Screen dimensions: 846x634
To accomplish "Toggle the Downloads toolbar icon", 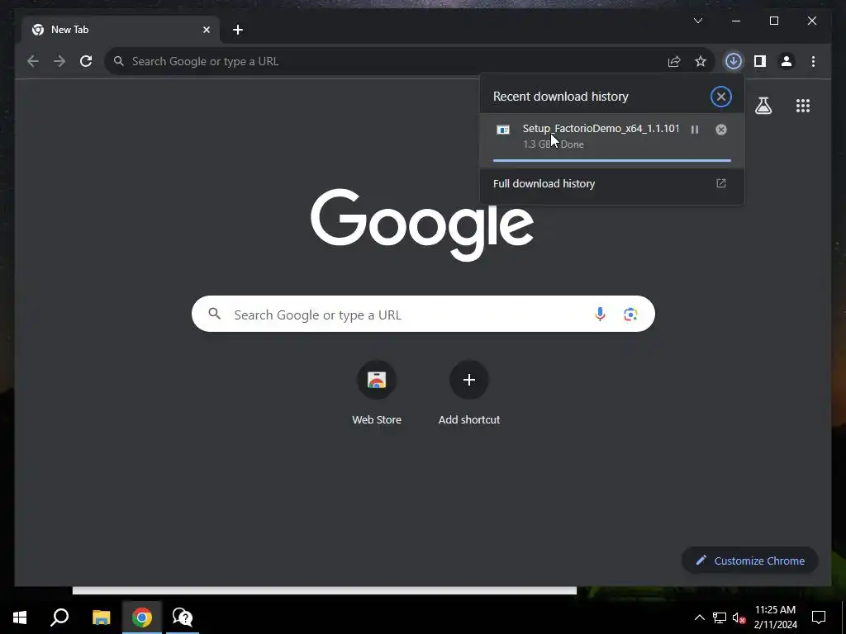I will click(x=733, y=61).
